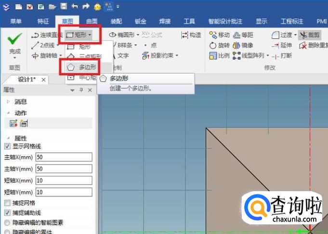Open the 过渡 dropdown arrow

point(295,35)
